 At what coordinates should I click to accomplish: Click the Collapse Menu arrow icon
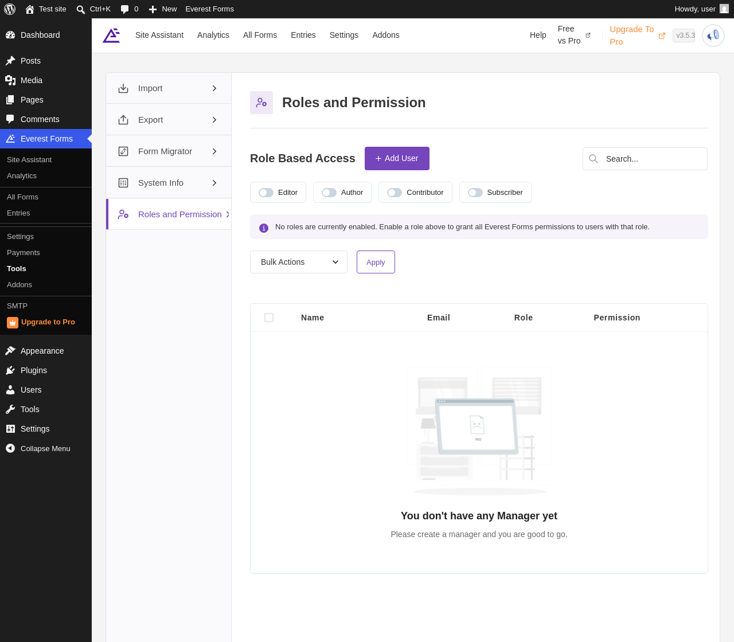pyautogui.click(x=10, y=448)
